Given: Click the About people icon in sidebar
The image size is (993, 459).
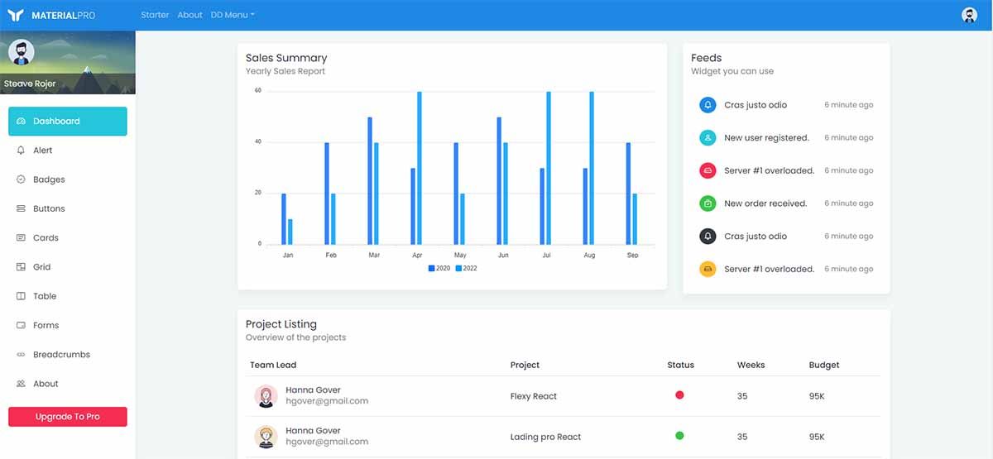Looking at the screenshot, I should [x=21, y=384].
